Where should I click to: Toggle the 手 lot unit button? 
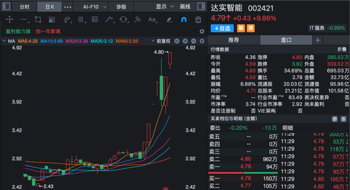(x=334, y=119)
